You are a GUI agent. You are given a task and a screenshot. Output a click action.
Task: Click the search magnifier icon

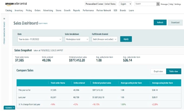tap(158, 4)
